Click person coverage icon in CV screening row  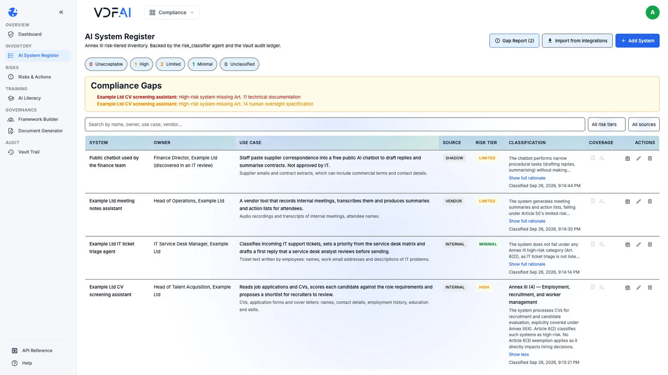602,287
